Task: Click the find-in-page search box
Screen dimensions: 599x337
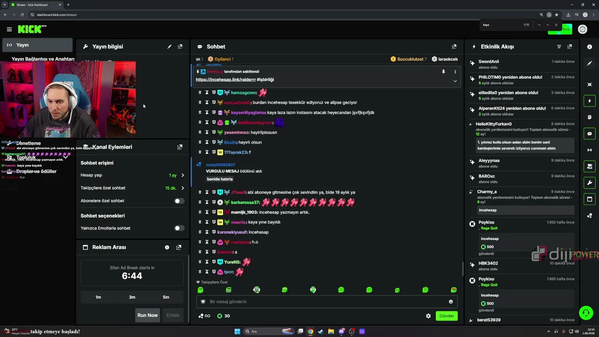Action: 501,25
